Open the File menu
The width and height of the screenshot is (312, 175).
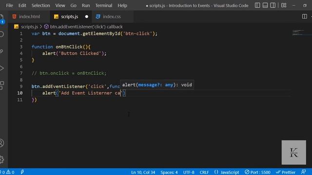[x=10, y=5]
